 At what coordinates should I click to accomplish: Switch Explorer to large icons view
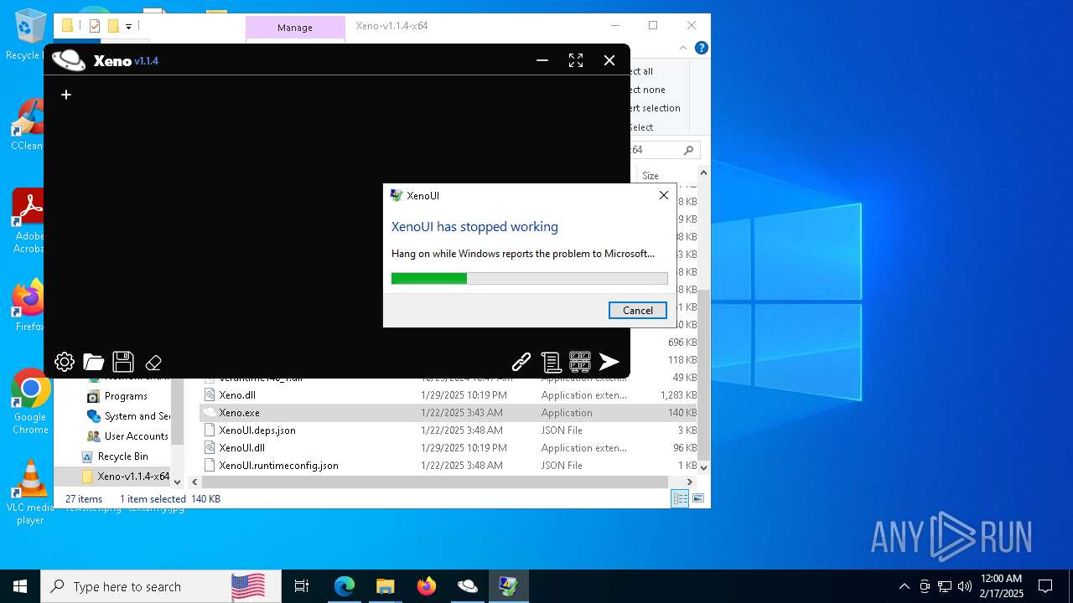(697, 498)
